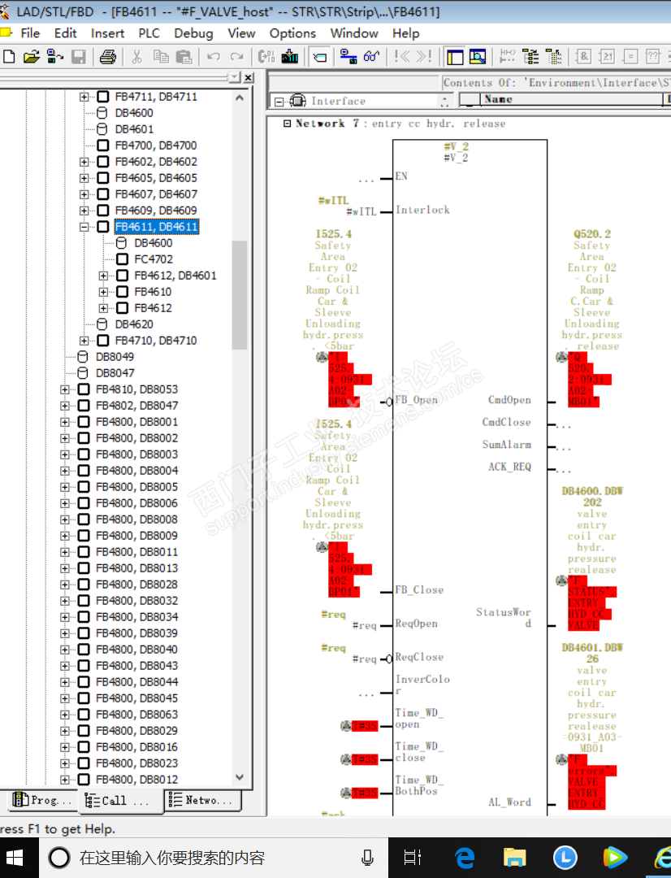Click the FB_Close input label
671x878 pixels.
click(419, 589)
